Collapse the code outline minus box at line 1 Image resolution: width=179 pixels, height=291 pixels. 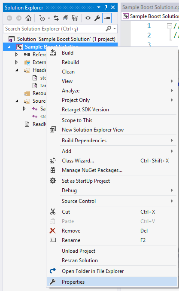tap(170, 26)
